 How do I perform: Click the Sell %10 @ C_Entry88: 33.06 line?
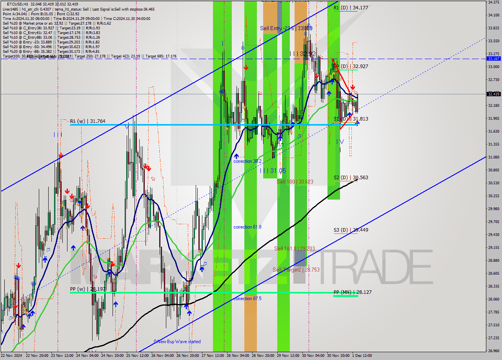point(51,37)
